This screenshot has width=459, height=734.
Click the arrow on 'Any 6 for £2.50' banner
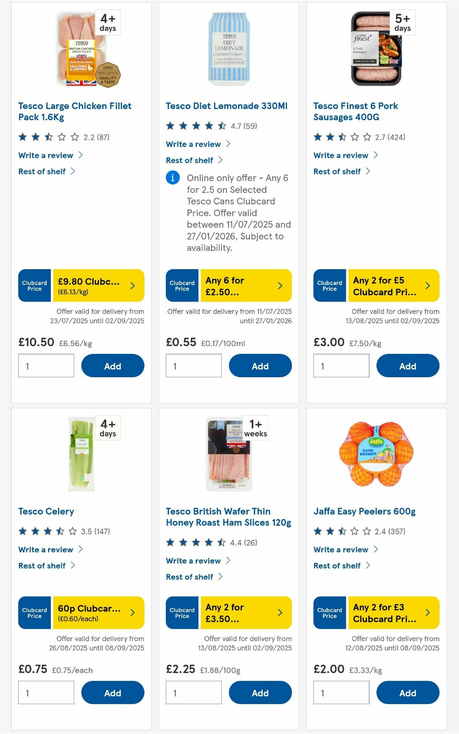[x=280, y=285]
